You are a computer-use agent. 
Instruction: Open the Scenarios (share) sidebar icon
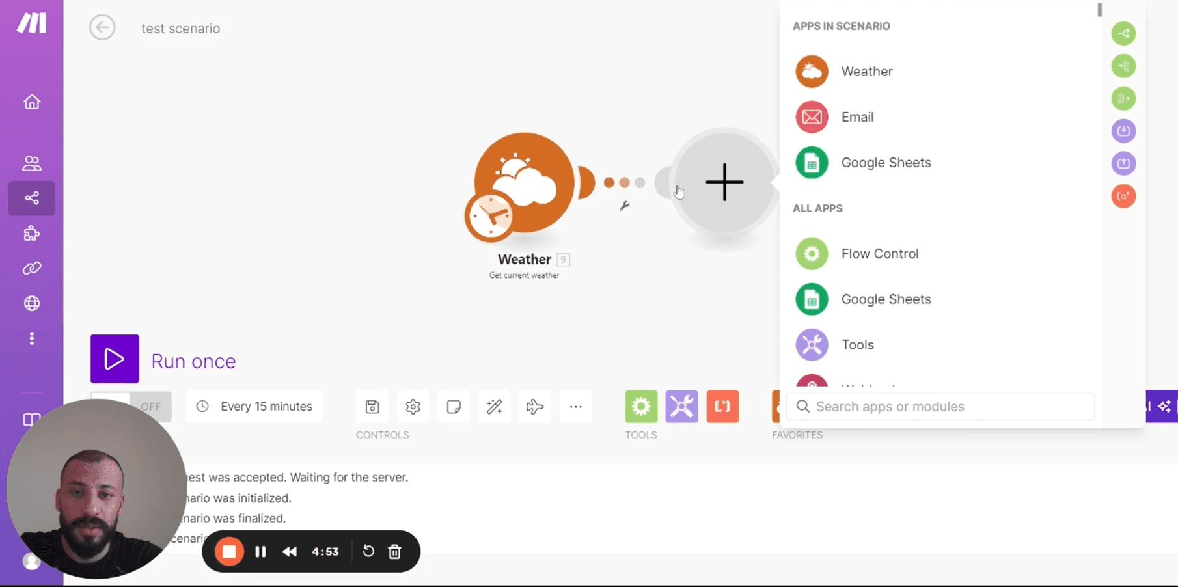32,198
